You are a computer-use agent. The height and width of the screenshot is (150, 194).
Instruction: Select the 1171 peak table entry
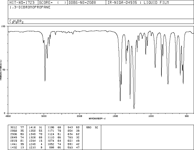pyautogui.click(x=54, y=131)
